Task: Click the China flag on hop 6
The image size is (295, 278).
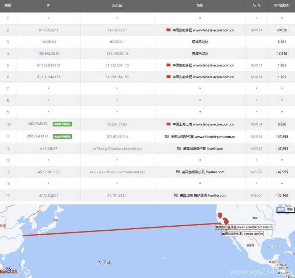Action: tap(169, 77)
